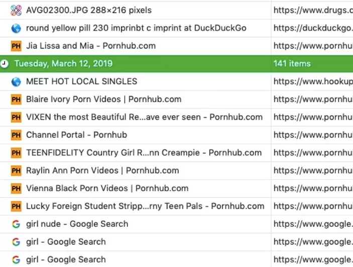This screenshot has height=267, width=353.
Task: Click the PH icon beside Raylin Ann entry
Action: point(16,170)
